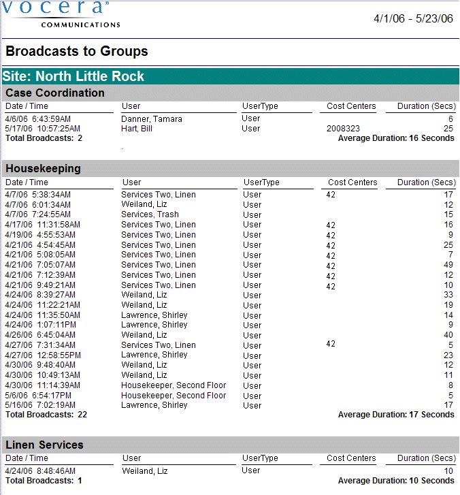Select the 5/6/06 6:54:17PM broadcast timestamp
Screen dimensions: 460x495
(x=38, y=396)
